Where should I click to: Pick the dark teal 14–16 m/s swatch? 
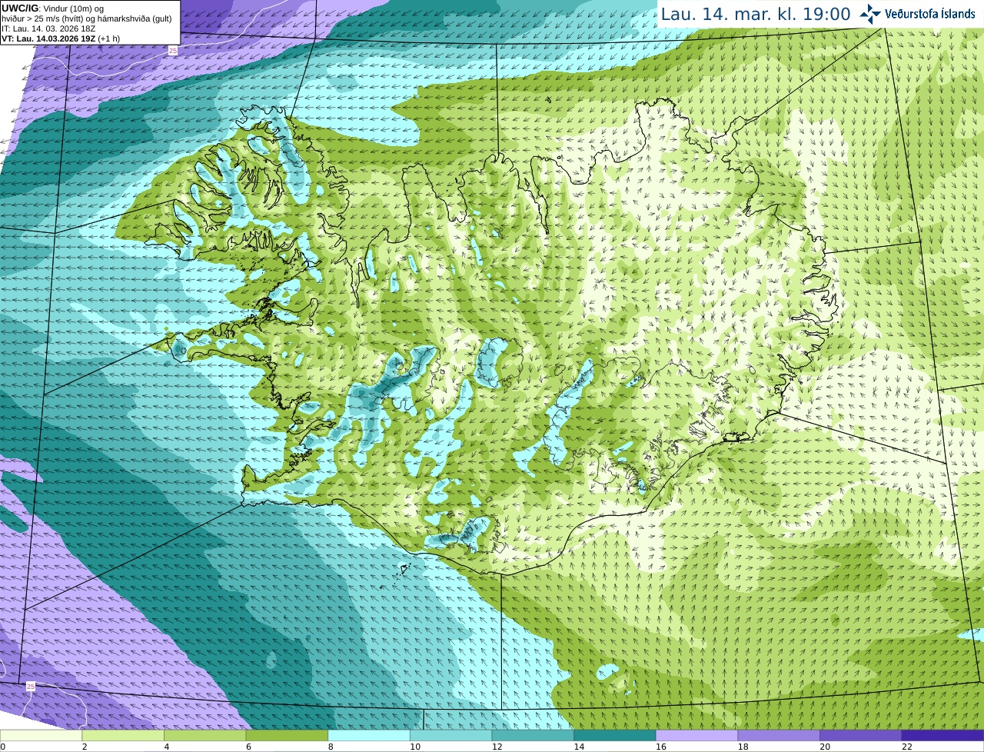pos(615,735)
